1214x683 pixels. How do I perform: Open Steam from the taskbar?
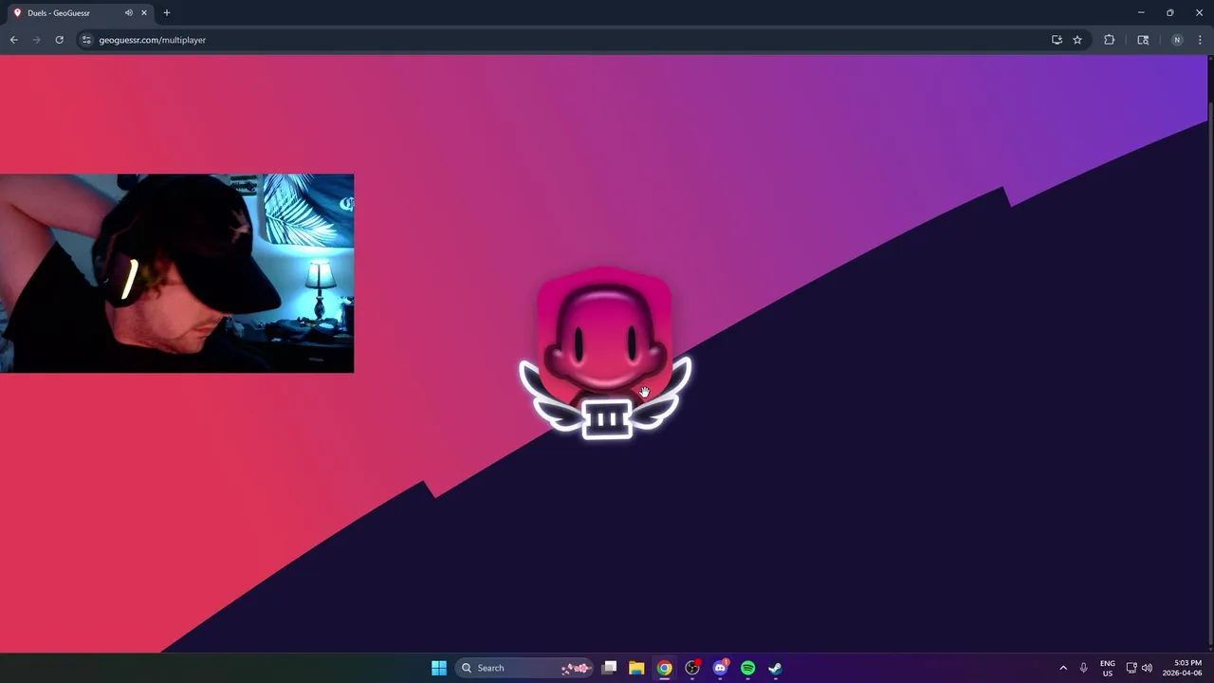pos(775,668)
